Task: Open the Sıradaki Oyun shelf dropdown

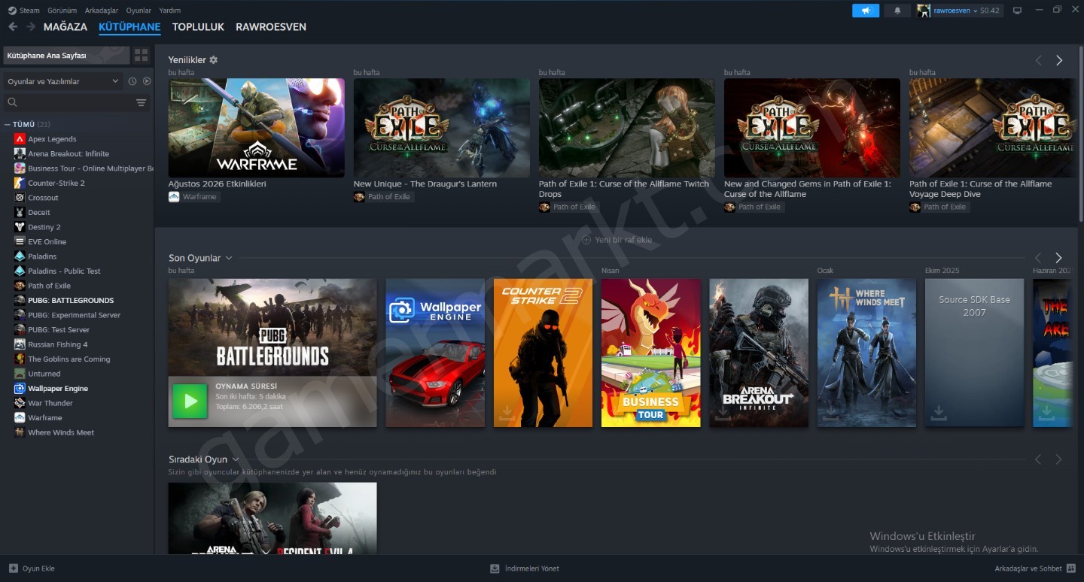Action: pos(236,459)
